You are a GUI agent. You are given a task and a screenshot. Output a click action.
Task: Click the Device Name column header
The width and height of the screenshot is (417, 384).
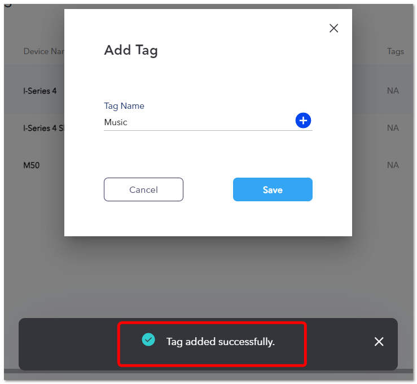(44, 51)
